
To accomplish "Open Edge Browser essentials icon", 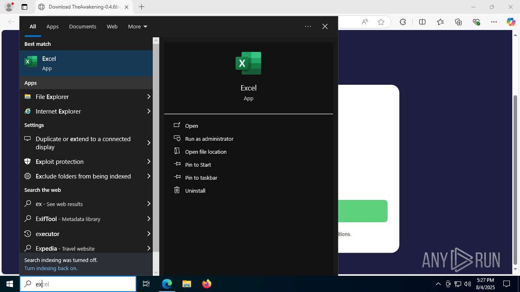I will 477,22.
